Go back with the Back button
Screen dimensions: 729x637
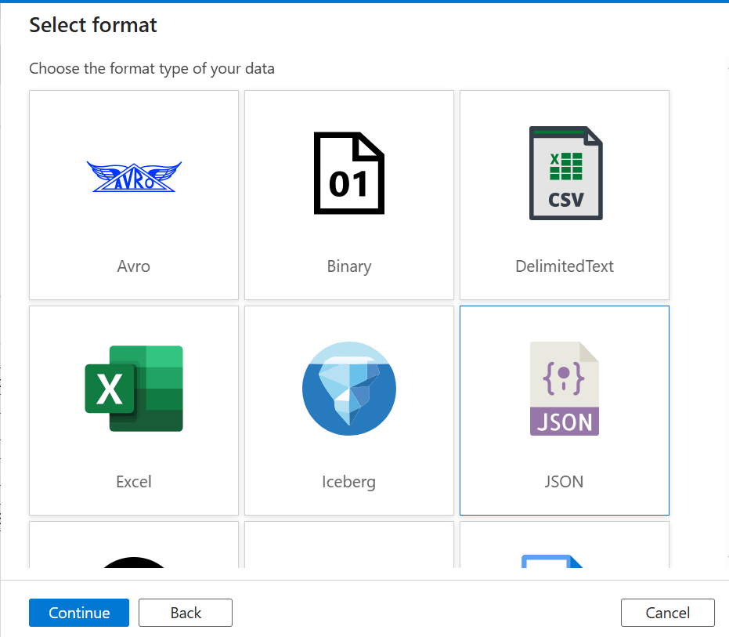click(186, 613)
